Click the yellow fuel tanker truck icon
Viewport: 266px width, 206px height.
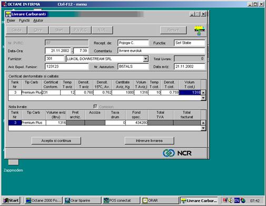[200, 30]
